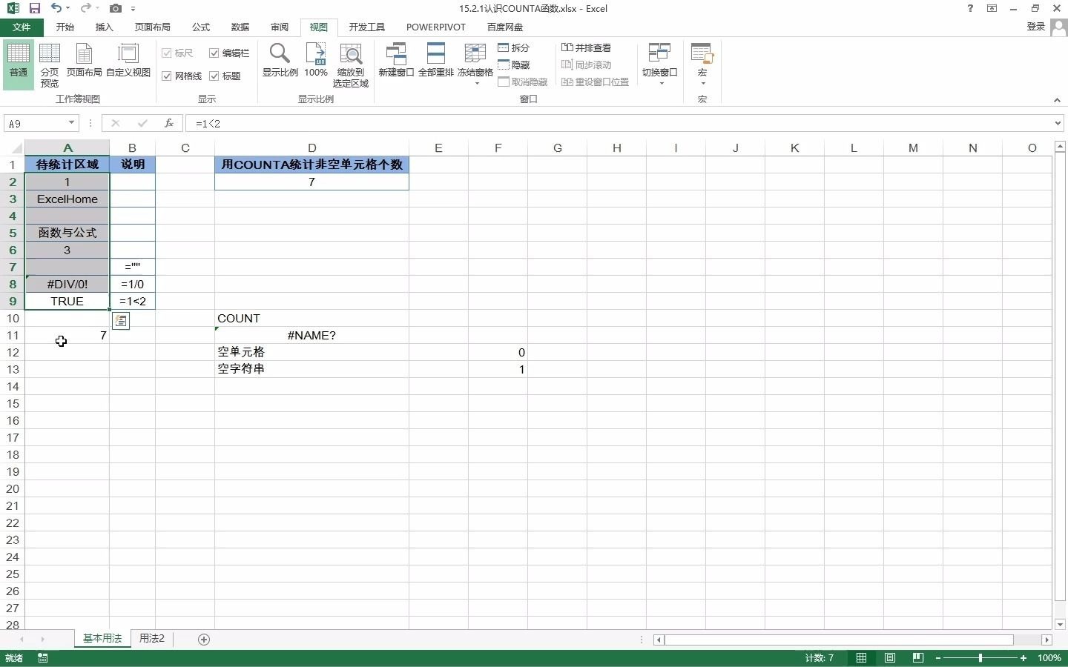The image size is (1068, 667).
Task: Switch to the 开发工具 ribbon tab
Action: (366, 27)
